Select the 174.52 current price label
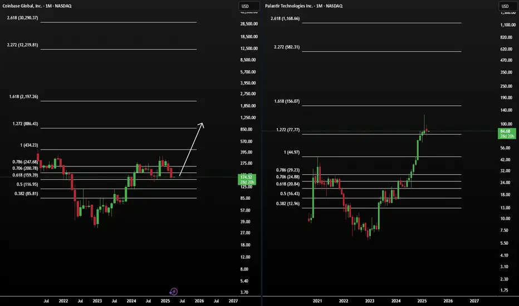Image resolution: width=519 pixels, height=306 pixels. click(x=247, y=180)
